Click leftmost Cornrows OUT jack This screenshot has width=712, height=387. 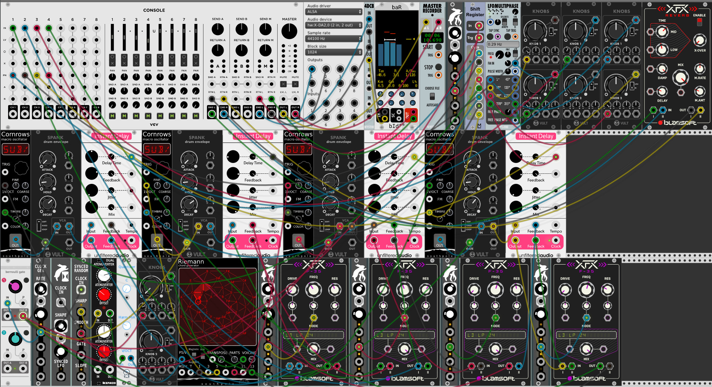[15, 240]
